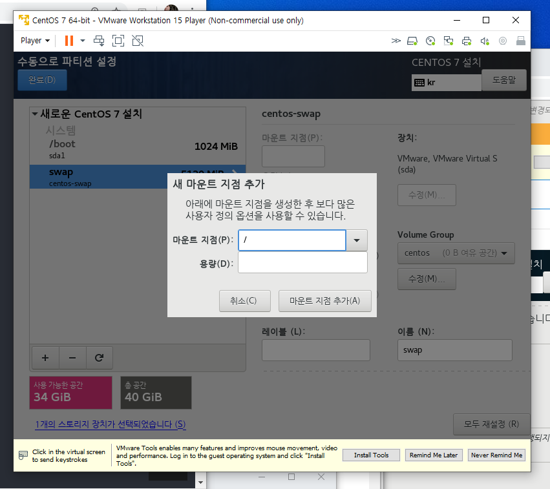This screenshot has width=550, height=489.
Task: Open the power options arrow next to the pause icon
Action: point(83,41)
